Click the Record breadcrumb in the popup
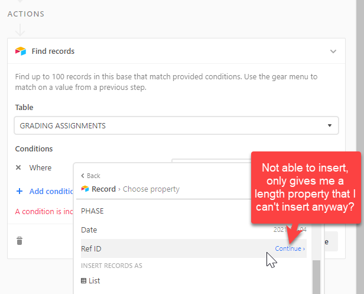This screenshot has height=294, width=364. (103, 189)
